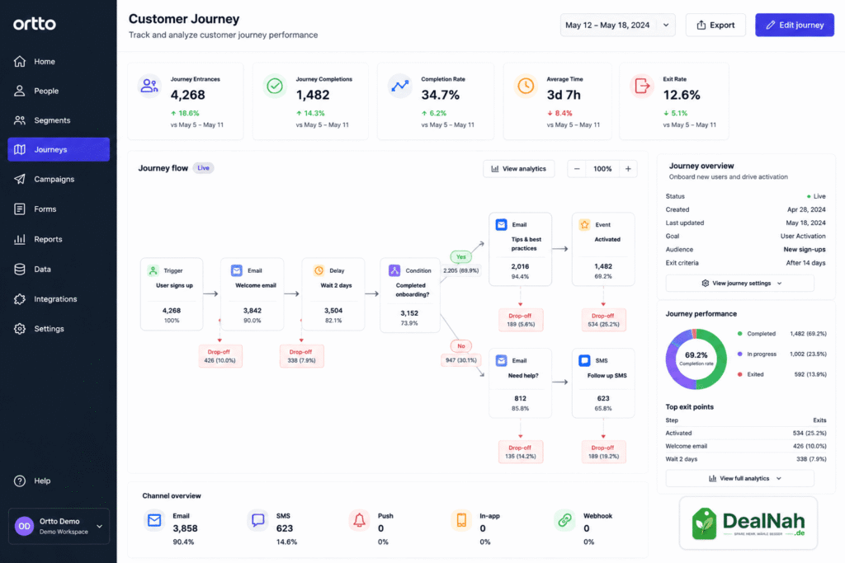Click the Drop-off 534 (25.2%) box
The width and height of the screenshot is (845, 563).
pyautogui.click(x=603, y=320)
